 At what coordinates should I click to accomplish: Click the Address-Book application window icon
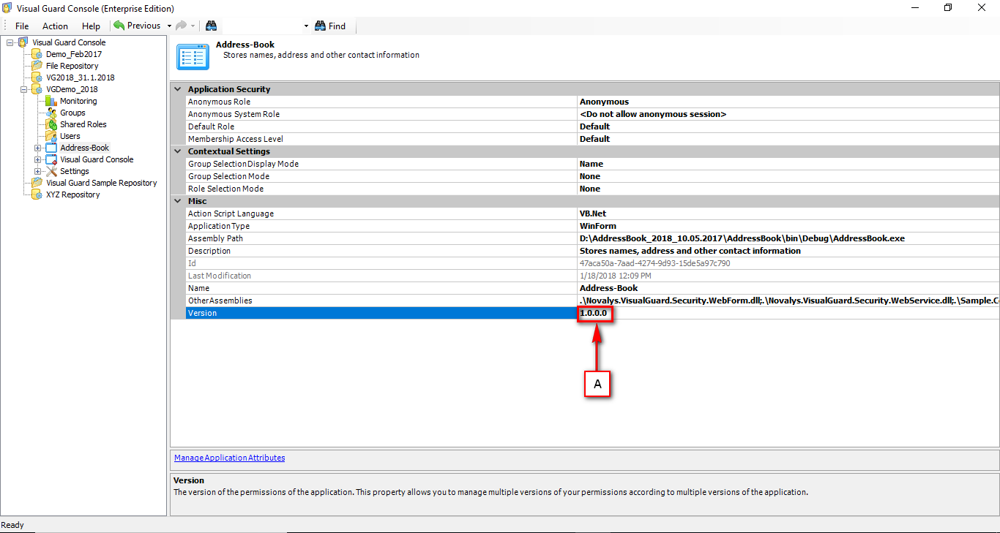coord(52,148)
